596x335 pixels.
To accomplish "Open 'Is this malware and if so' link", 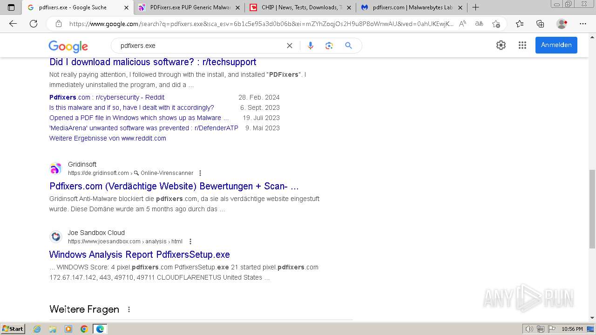I will pos(132,107).
